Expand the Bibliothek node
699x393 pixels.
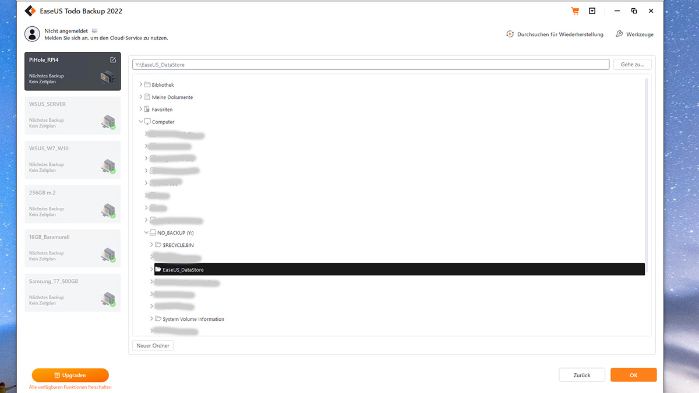pos(140,85)
